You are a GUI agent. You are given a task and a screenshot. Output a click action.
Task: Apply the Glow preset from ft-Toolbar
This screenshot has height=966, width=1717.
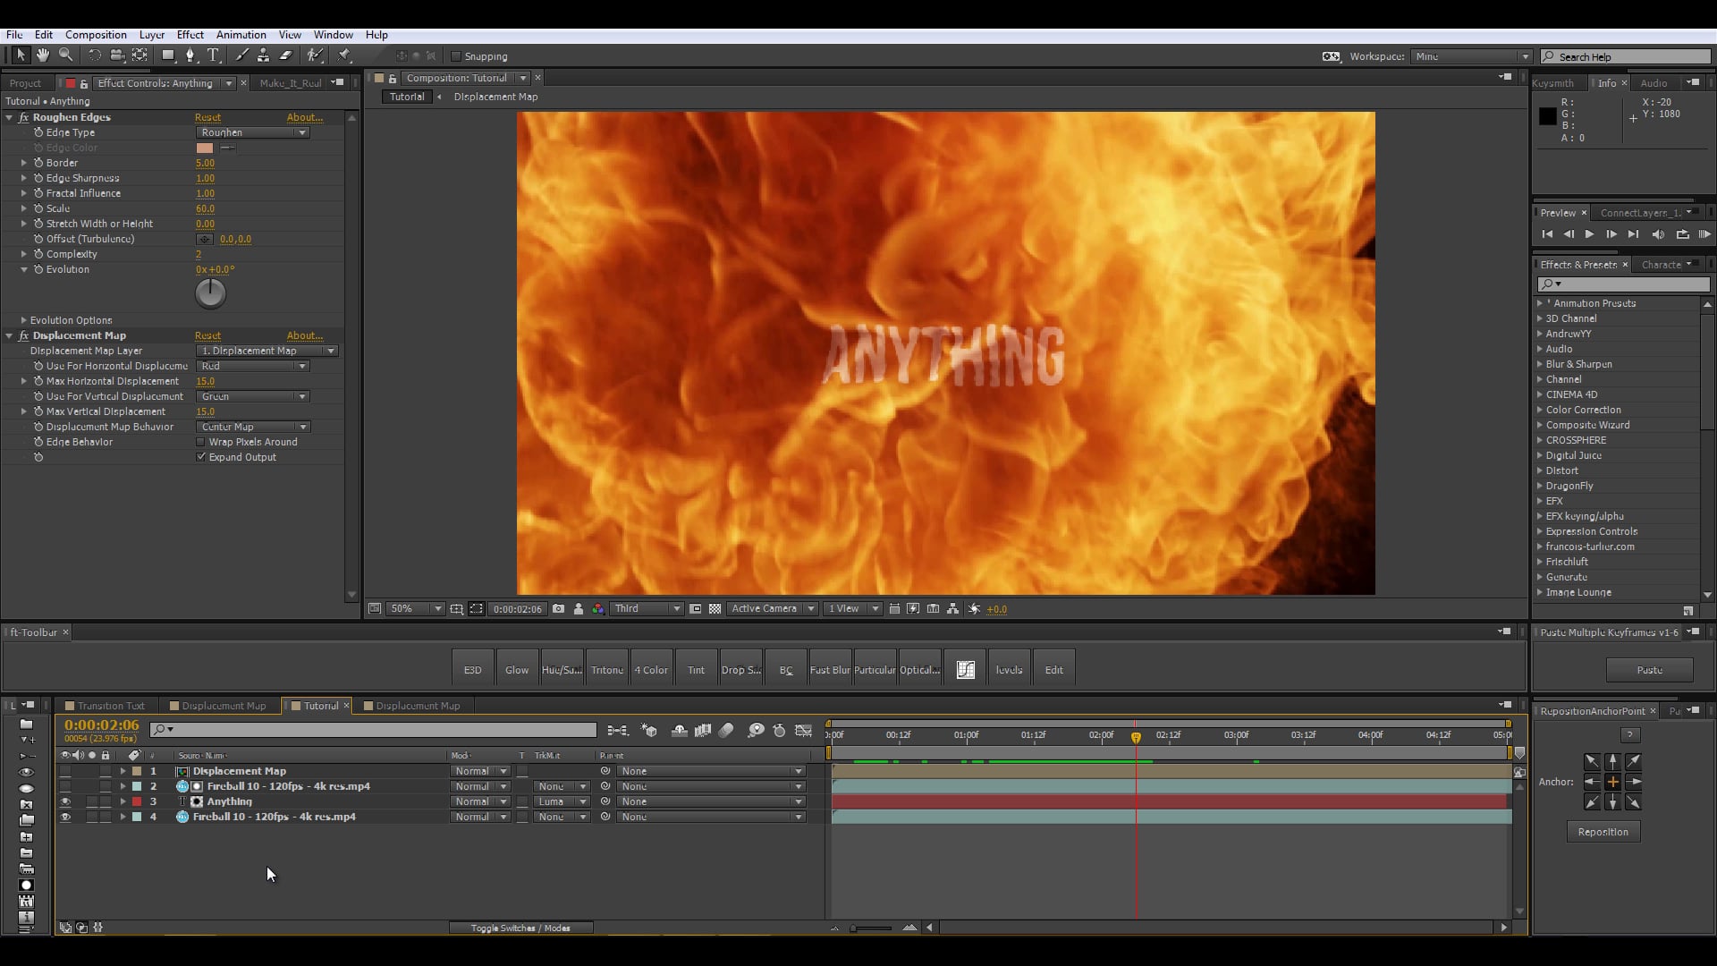[x=516, y=667]
